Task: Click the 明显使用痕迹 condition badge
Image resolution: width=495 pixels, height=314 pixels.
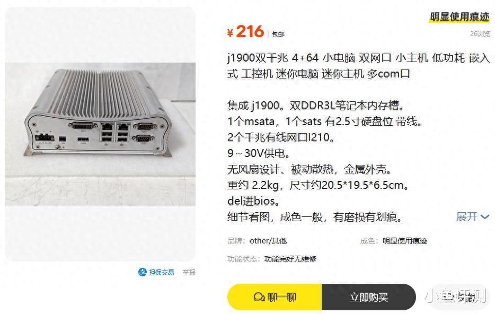Action: [459, 17]
